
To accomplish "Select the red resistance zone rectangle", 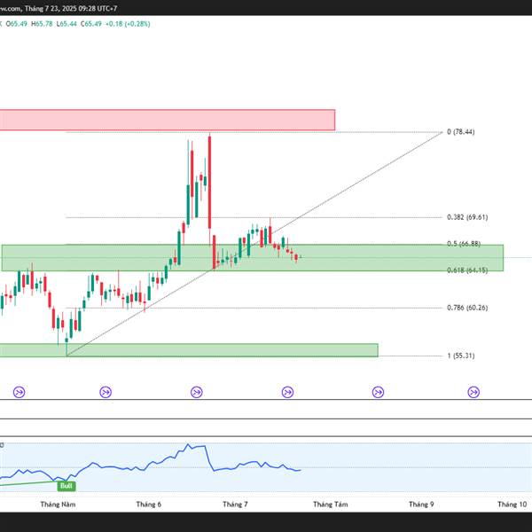I will pyautogui.click(x=168, y=120).
